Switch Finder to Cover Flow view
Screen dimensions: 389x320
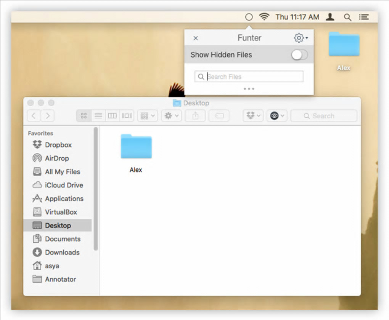[x=127, y=116]
